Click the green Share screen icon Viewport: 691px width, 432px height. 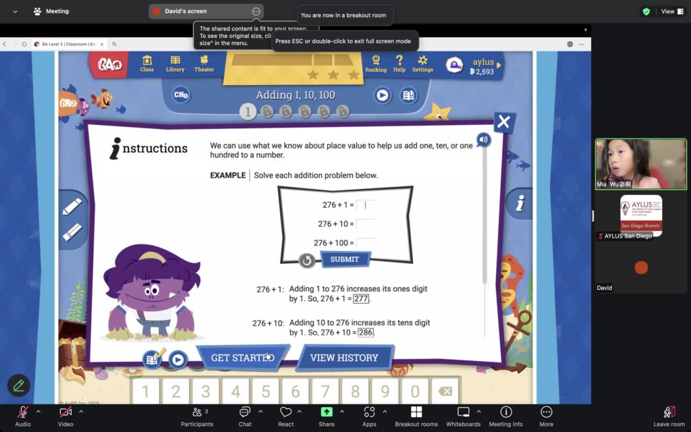click(327, 412)
